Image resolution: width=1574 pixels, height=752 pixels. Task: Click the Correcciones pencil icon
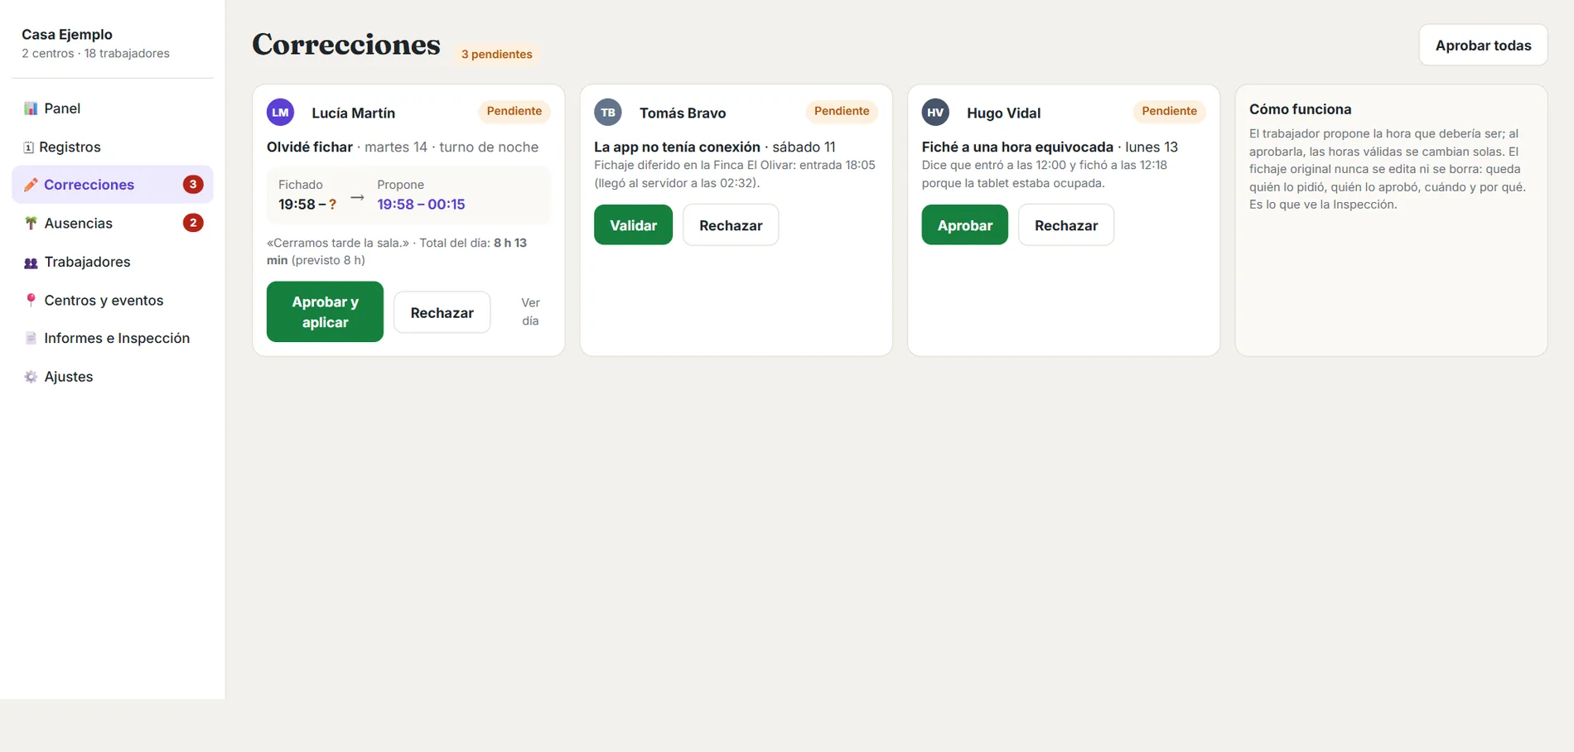(31, 185)
